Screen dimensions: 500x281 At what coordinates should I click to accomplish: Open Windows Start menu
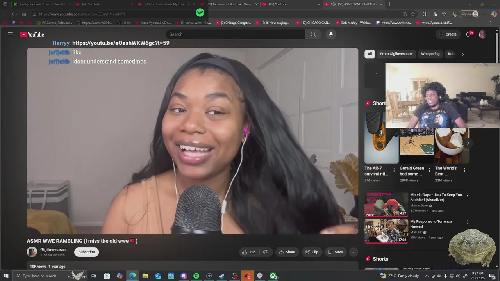pyautogui.click(x=6, y=276)
